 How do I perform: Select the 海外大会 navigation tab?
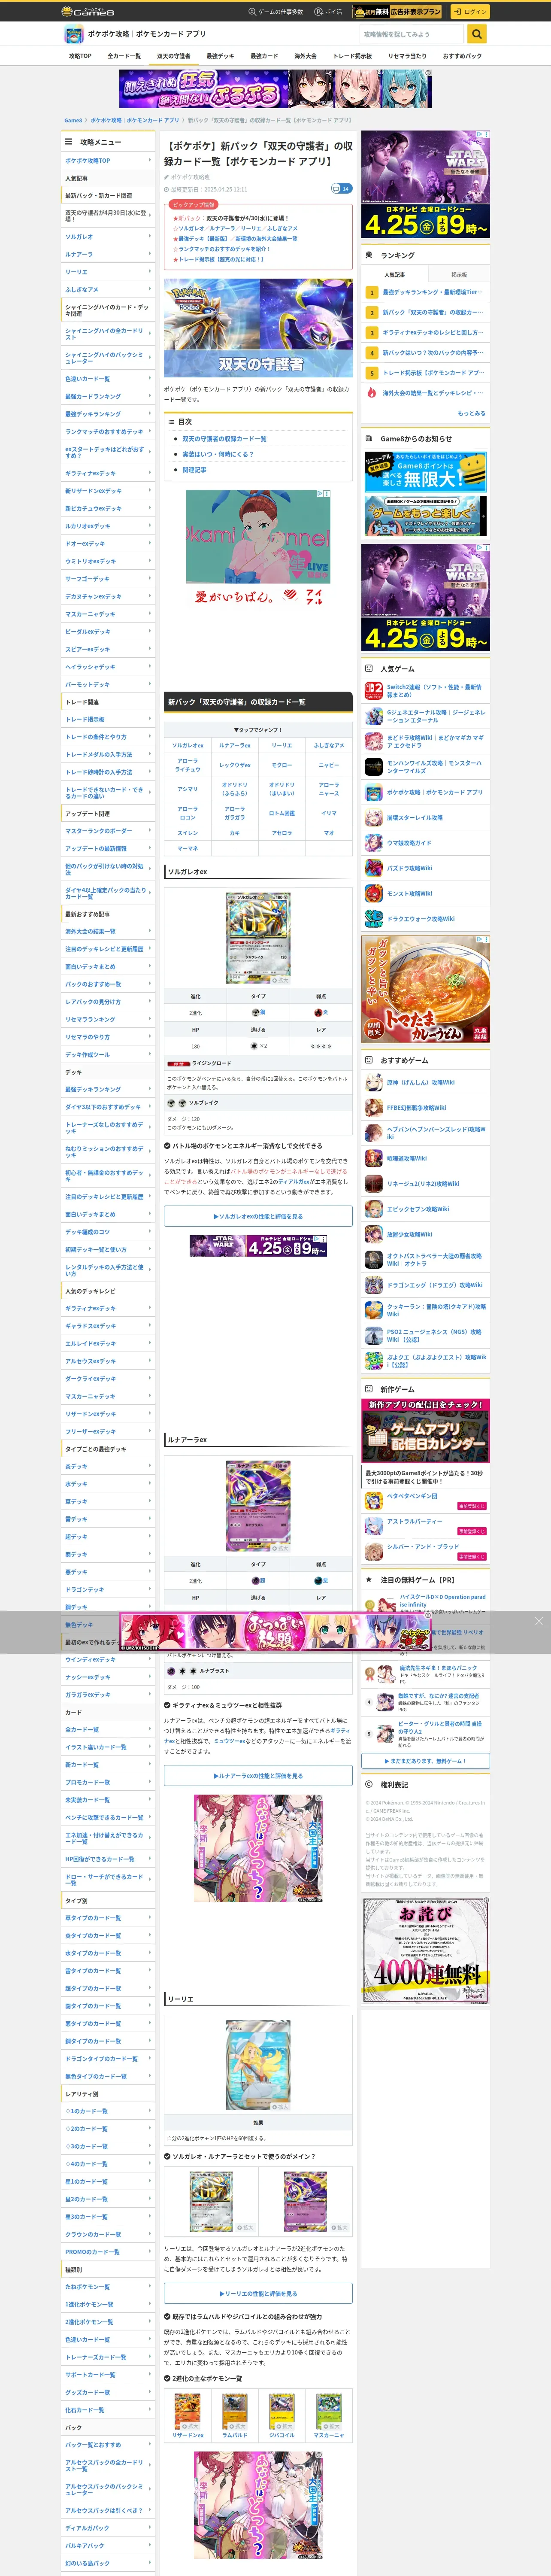tap(305, 56)
